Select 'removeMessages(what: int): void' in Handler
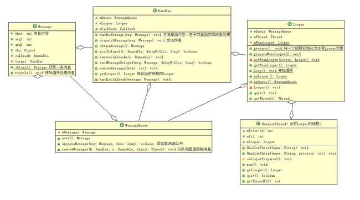The height and width of the screenshot is (200, 360). click(x=128, y=69)
